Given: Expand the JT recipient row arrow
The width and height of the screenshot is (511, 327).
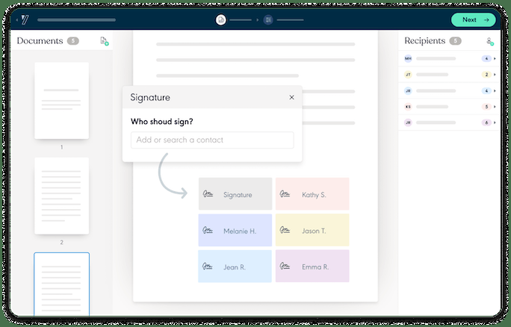Looking at the screenshot, I should click(x=495, y=75).
